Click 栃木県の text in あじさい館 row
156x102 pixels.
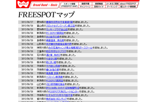point(41,62)
